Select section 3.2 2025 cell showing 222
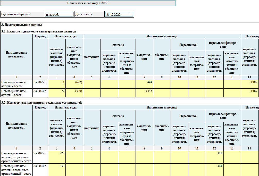 57,157
